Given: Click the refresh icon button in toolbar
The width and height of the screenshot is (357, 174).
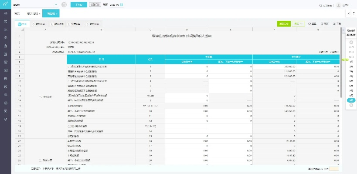Looking at the screenshot, I should click(x=325, y=23).
